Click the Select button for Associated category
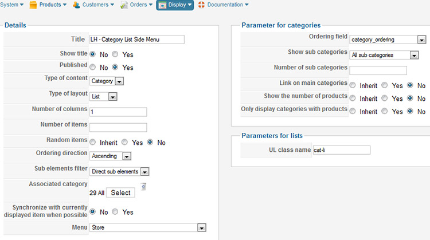 (x=120, y=192)
